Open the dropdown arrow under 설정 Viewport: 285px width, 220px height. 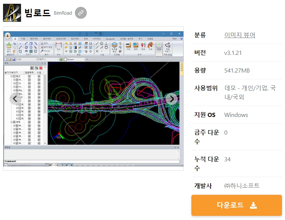[159, 52]
